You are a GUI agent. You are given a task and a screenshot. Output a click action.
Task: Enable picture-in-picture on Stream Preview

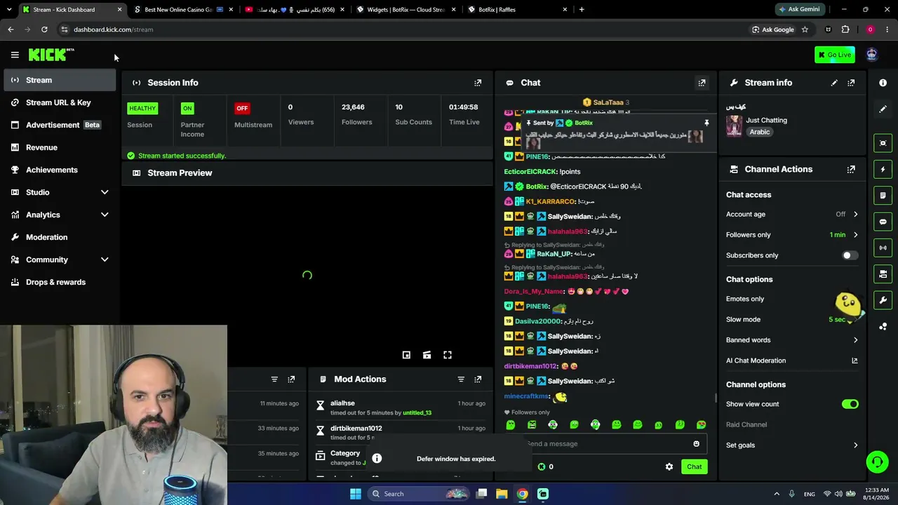pyautogui.click(x=406, y=355)
